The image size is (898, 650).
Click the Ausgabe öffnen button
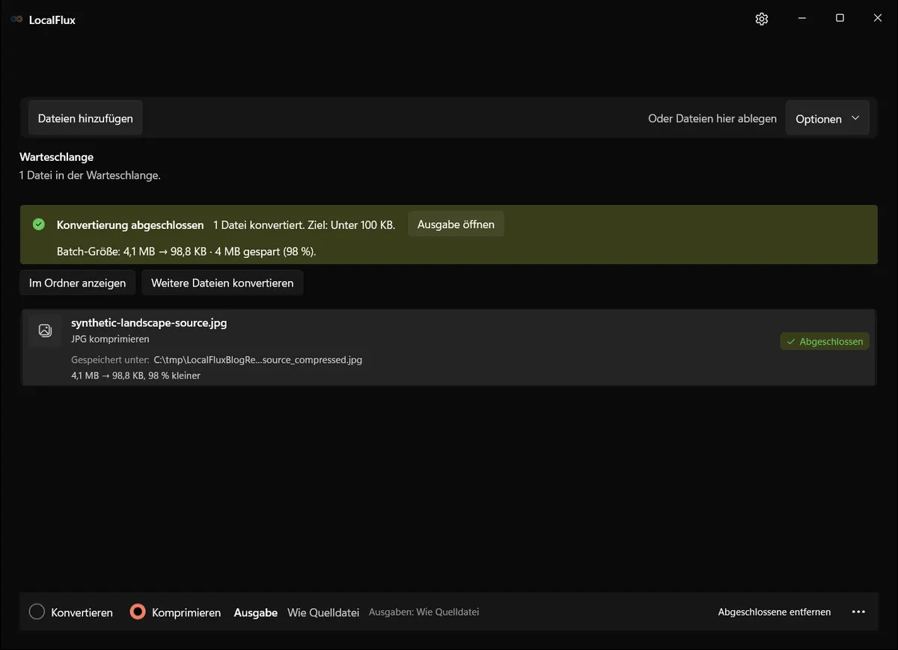pyautogui.click(x=456, y=224)
